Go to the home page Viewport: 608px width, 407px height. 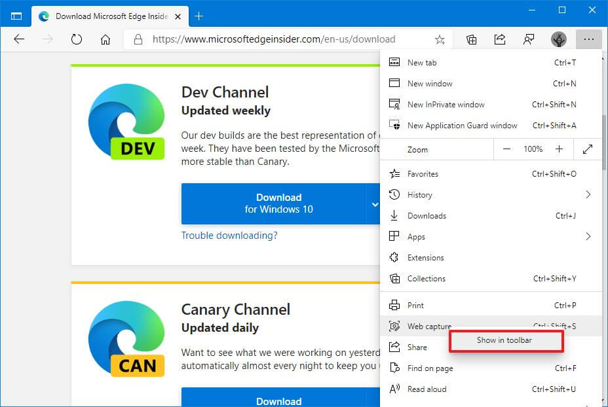[105, 39]
